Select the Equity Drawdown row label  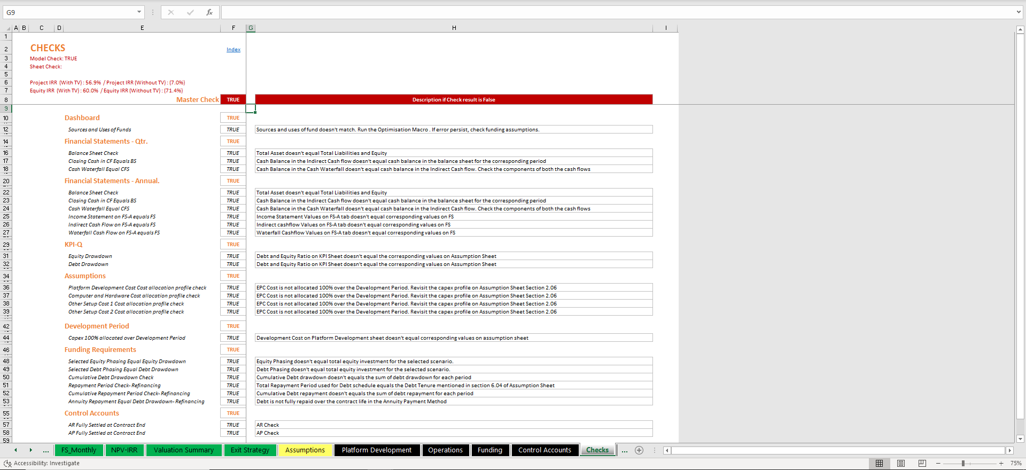tap(90, 256)
